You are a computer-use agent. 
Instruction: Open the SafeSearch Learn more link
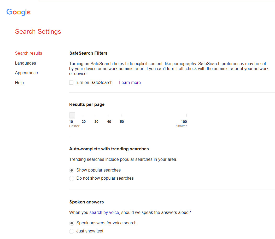click(x=130, y=83)
